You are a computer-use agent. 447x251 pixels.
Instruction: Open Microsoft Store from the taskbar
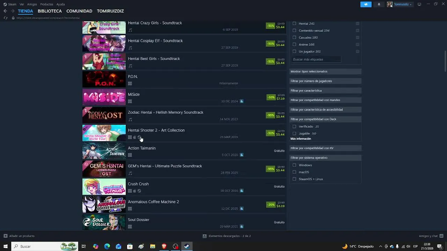coord(130,246)
